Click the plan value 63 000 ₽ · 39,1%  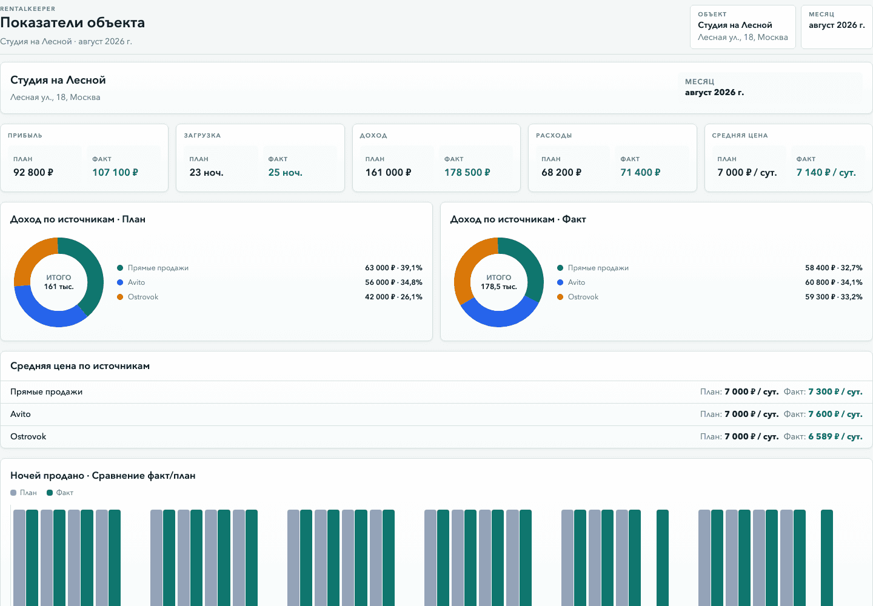pos(393,268)
